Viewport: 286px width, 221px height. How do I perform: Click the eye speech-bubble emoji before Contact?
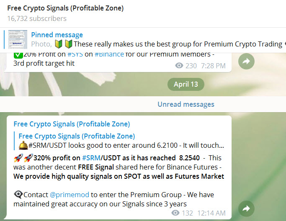(18, 195)
